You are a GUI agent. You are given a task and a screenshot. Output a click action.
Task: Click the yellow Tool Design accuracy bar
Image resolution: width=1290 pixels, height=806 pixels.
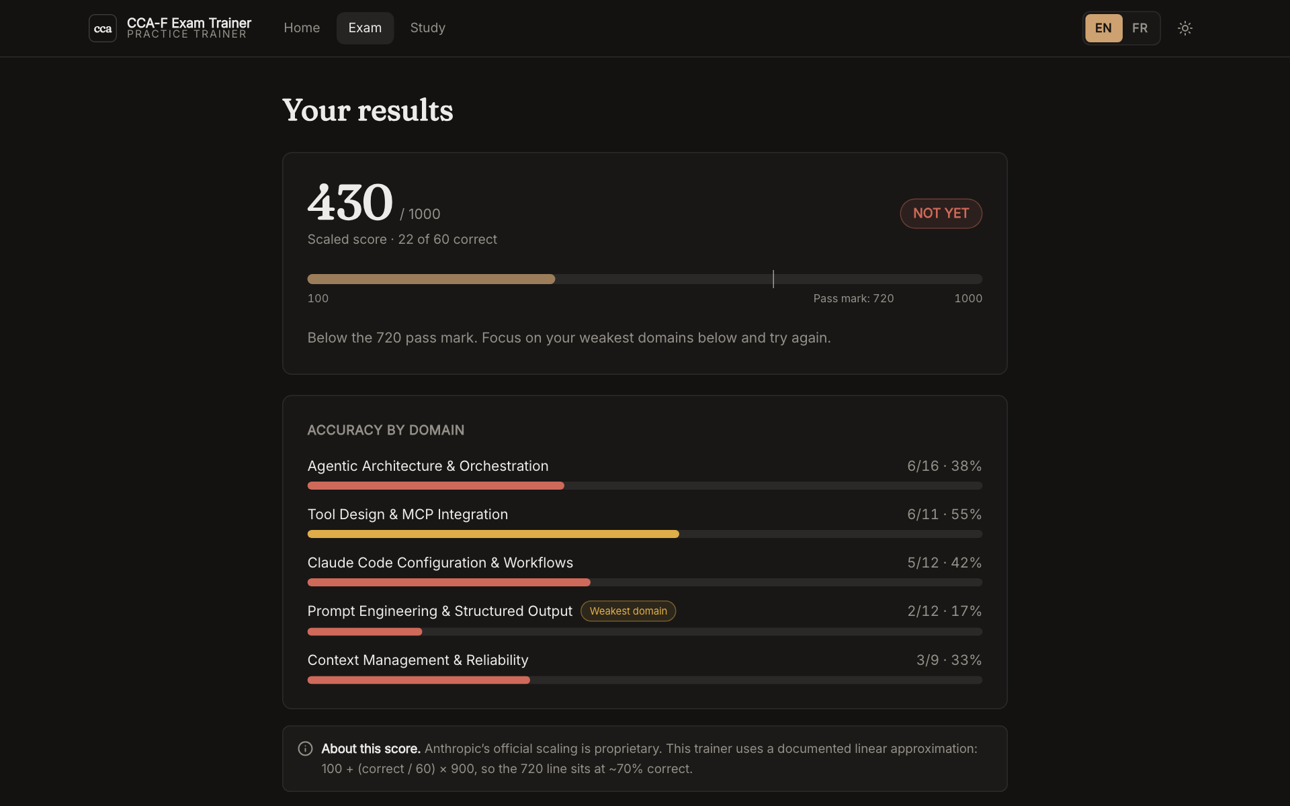click(493, 534)
